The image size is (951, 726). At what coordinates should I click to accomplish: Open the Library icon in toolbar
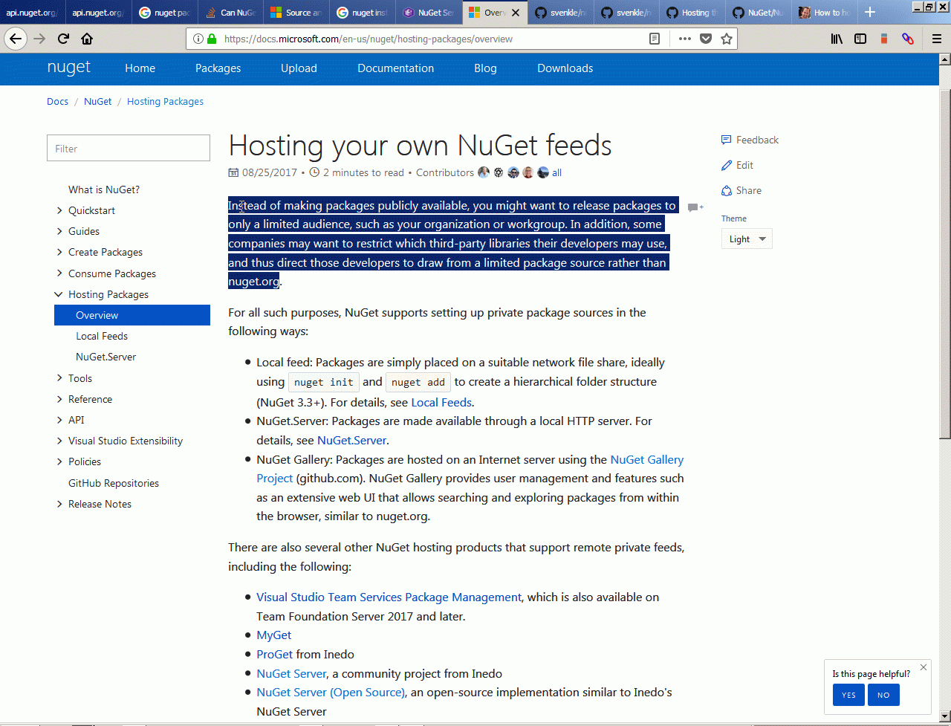837,39
